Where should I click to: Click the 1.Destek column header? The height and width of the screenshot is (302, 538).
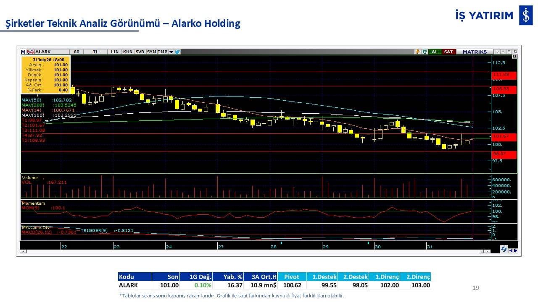click(322, 277)
